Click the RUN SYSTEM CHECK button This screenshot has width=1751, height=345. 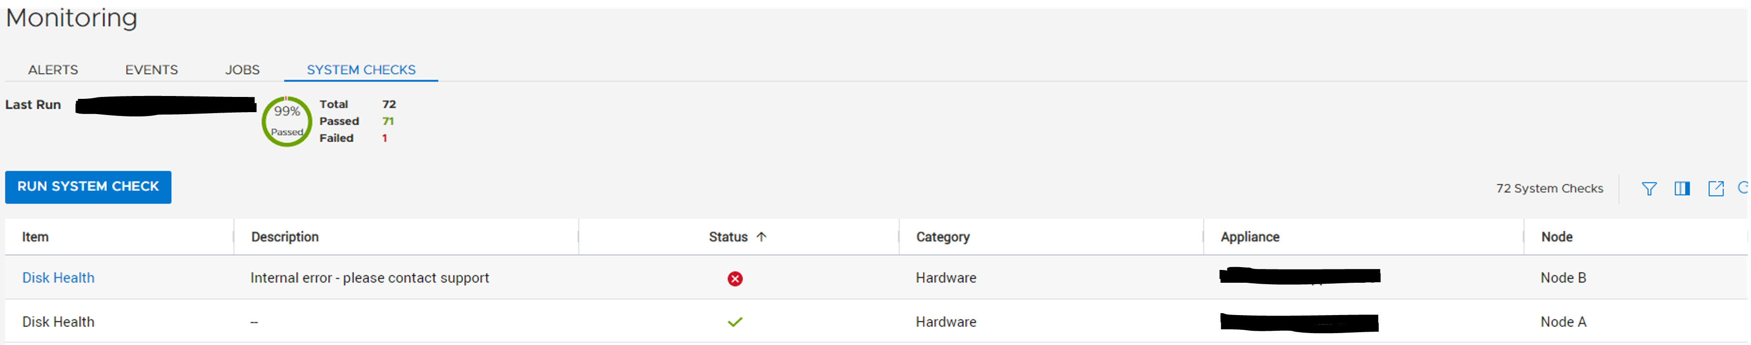(x=88, y=187)
